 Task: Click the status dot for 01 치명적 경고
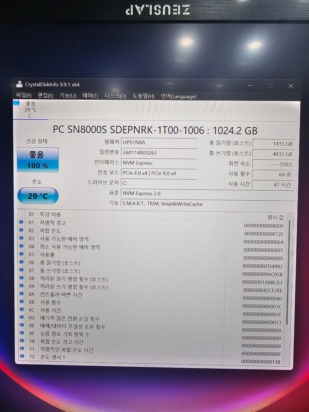point(21,222)
